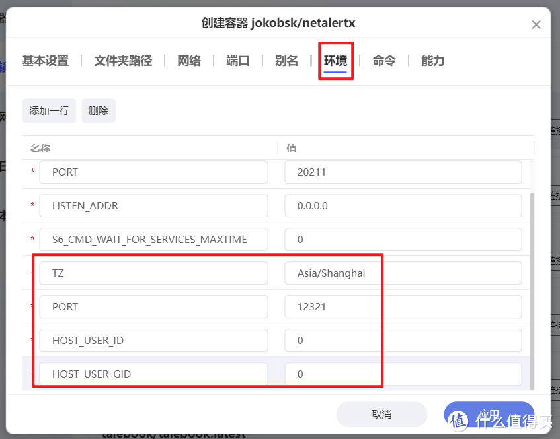Image resolution: width=560 pixels, height=439 pixels.
Task: Click the 取消 cancel button
Action: click(x=381, y=414)
